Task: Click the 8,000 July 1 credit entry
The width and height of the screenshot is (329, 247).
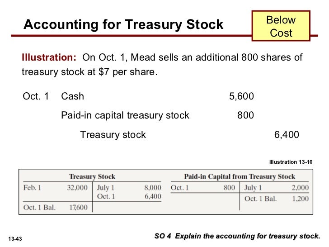Action: pos(152,188)
